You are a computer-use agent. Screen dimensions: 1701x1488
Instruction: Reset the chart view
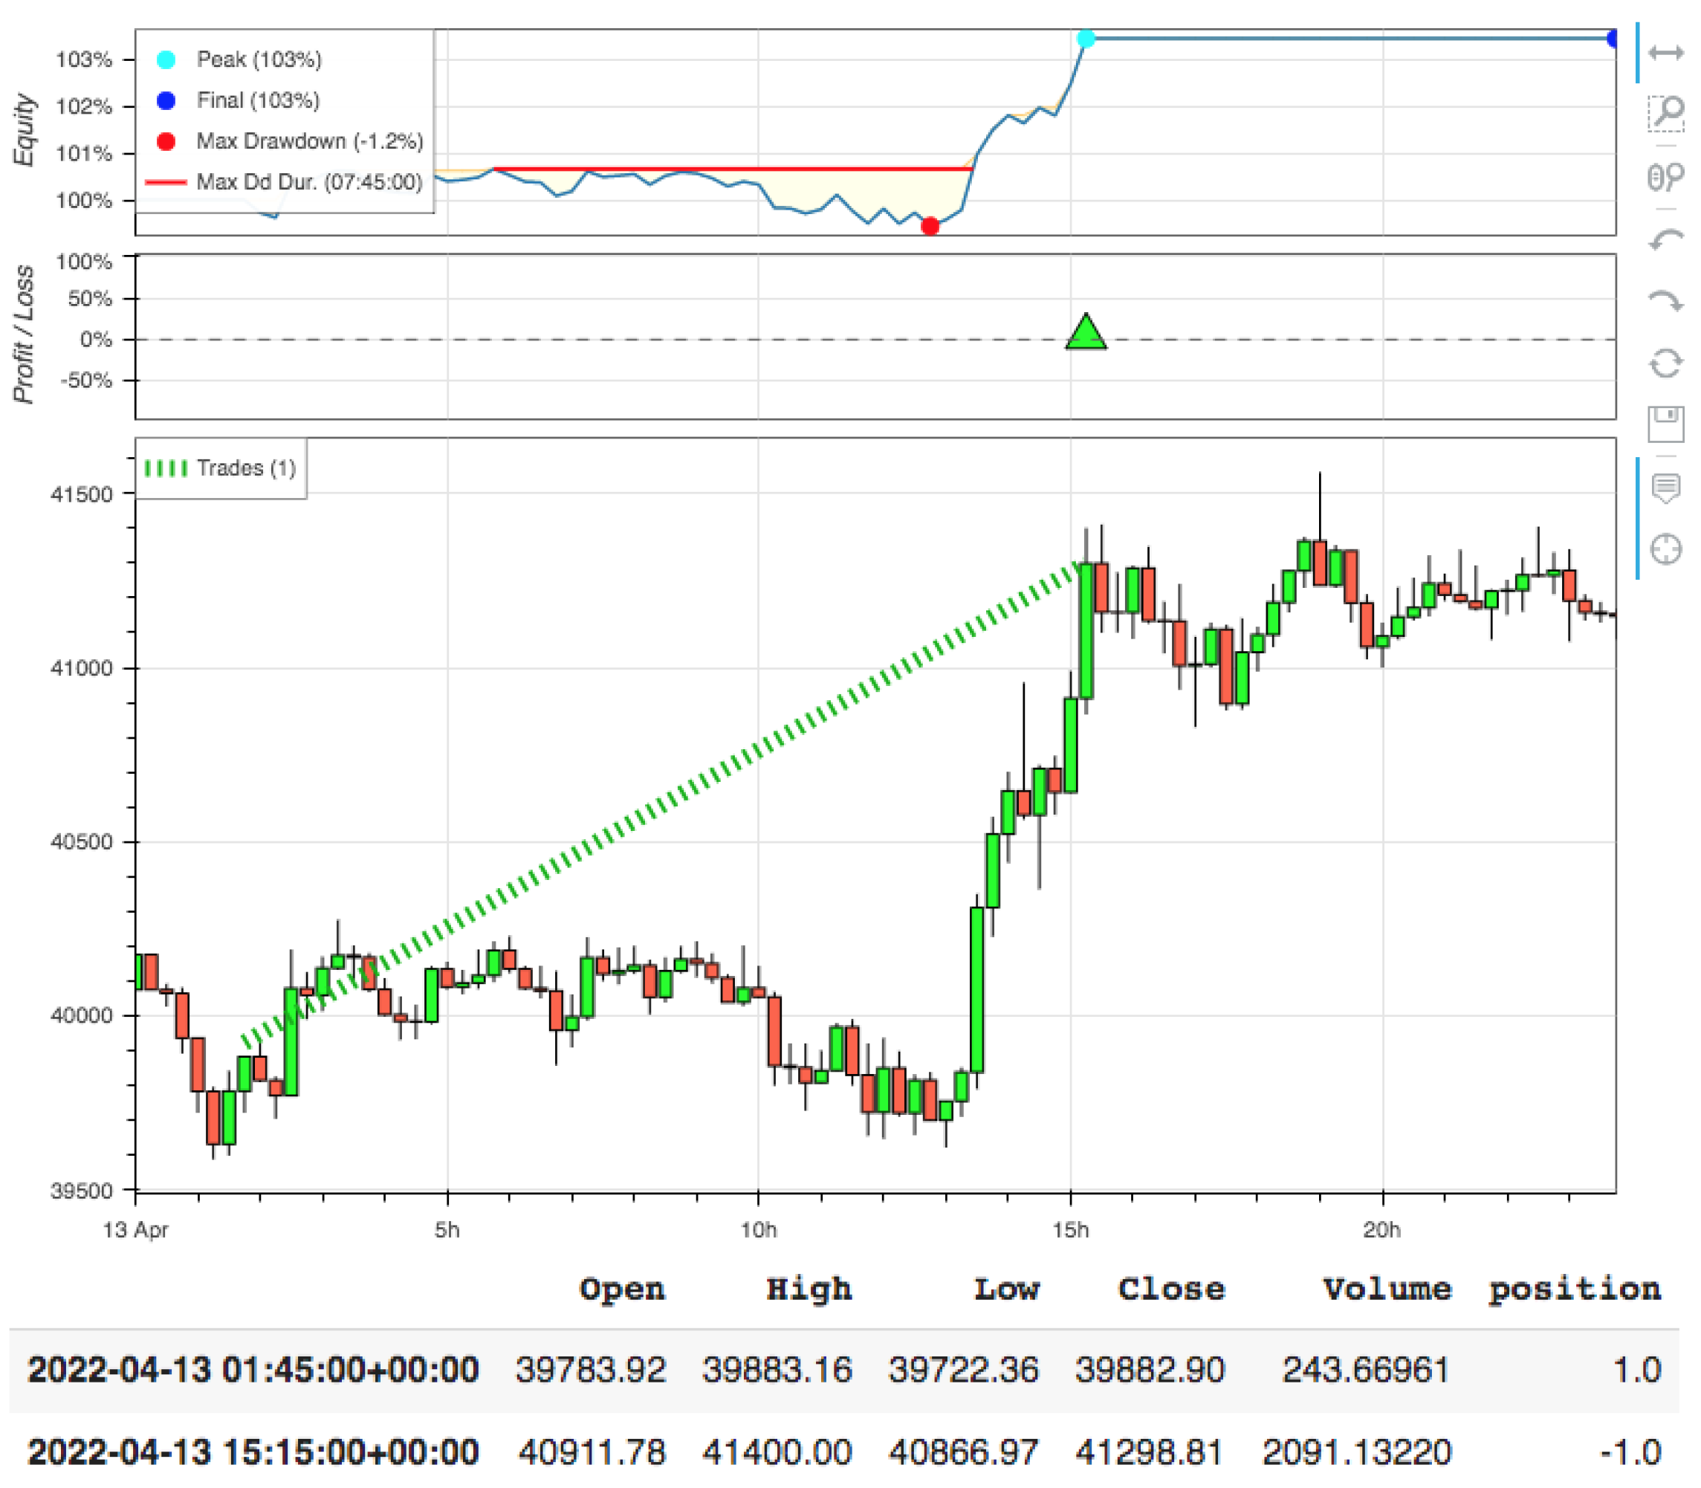click(1665, 363)
